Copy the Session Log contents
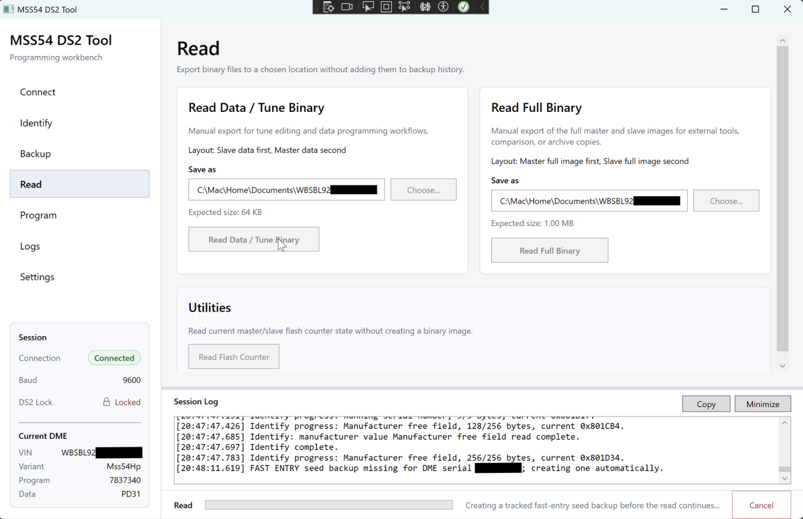Screen dimensions: 803x519 (706, 404)
